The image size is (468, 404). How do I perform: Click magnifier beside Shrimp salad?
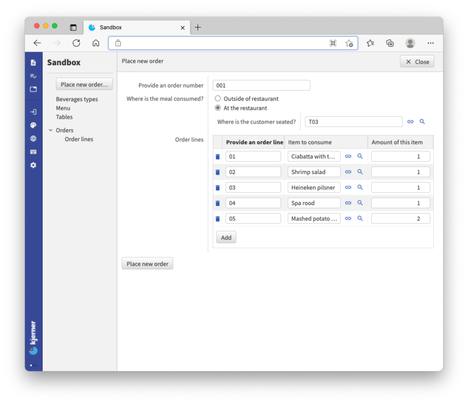(x=360, y=172)
